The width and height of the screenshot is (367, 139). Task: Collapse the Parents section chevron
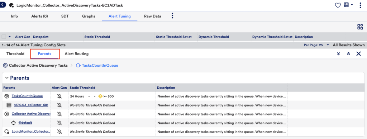point(6,78)
